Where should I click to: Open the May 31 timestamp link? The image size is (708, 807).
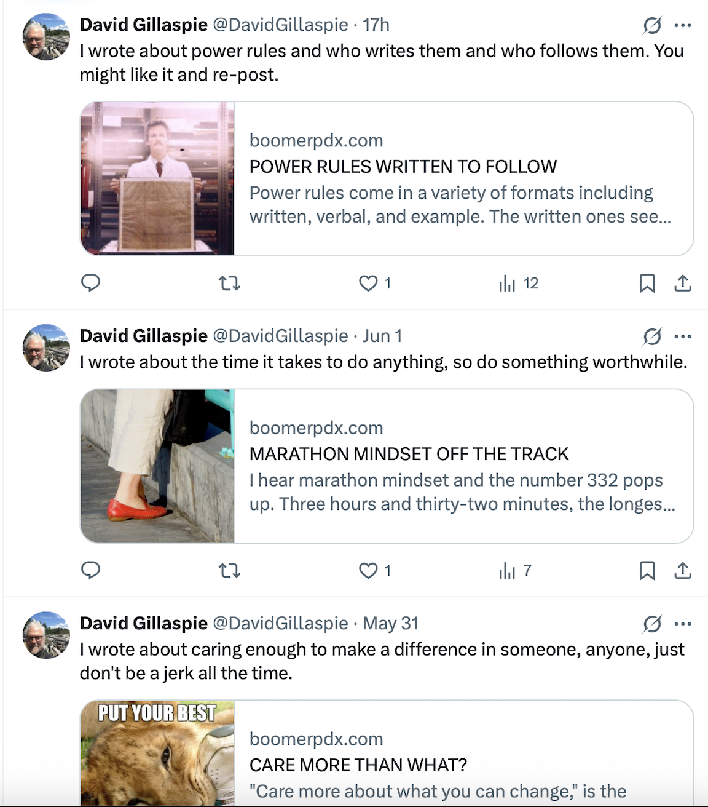(390, 623)
